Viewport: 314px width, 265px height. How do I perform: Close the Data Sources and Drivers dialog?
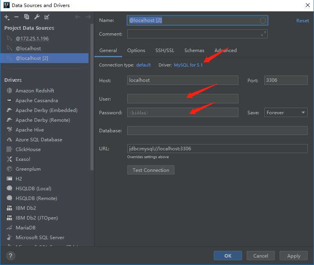tap(308, 5)
